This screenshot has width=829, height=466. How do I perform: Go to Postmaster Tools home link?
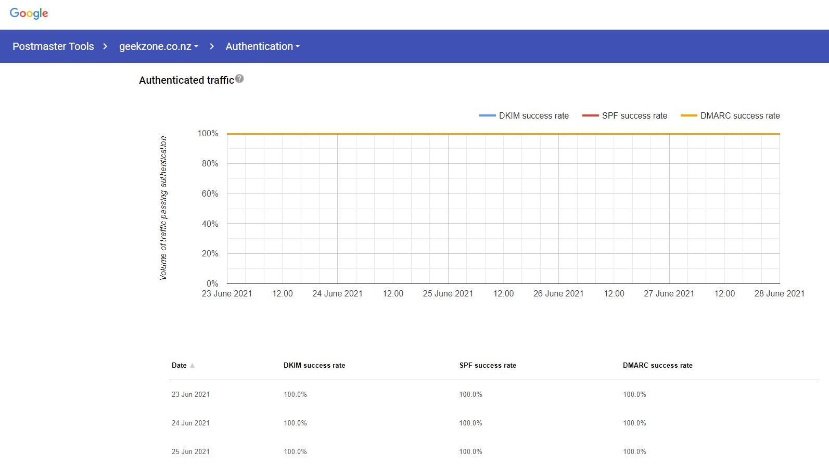click(53, 46)
